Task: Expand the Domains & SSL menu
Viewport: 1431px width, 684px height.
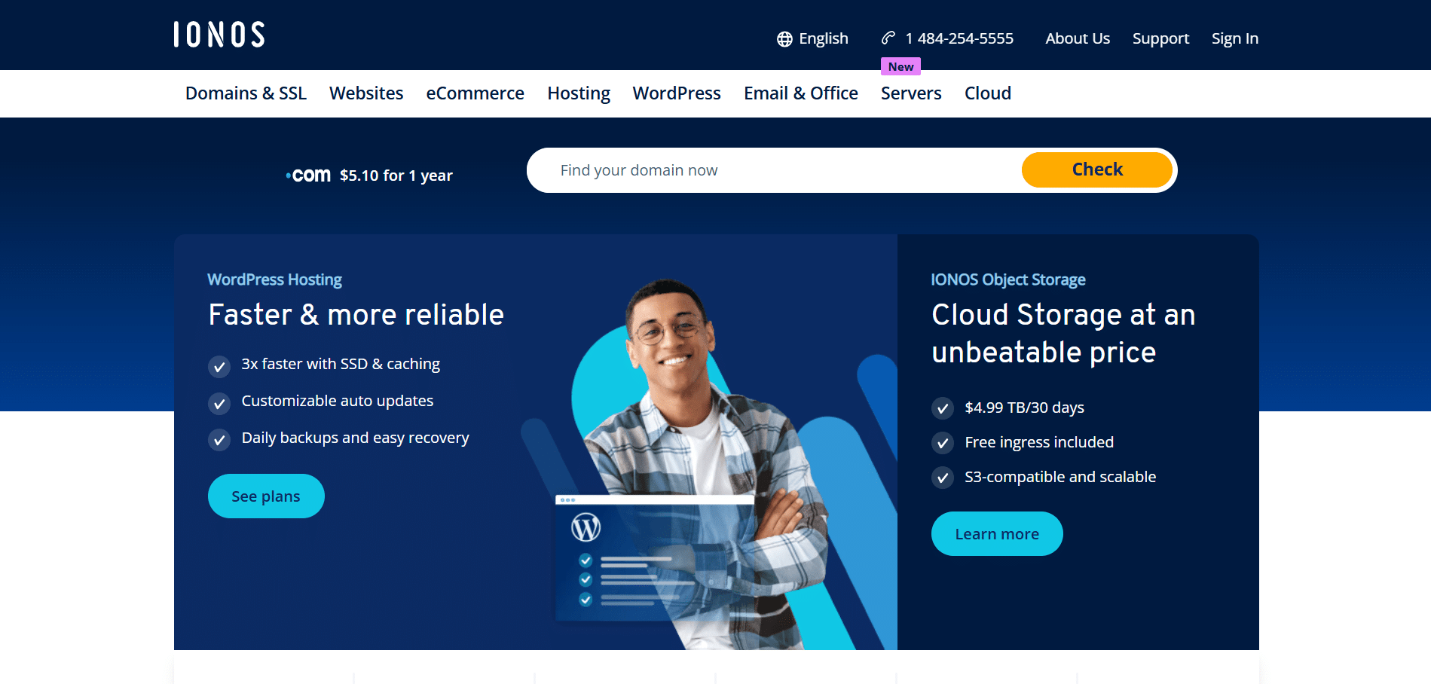Action: (246, 93)
